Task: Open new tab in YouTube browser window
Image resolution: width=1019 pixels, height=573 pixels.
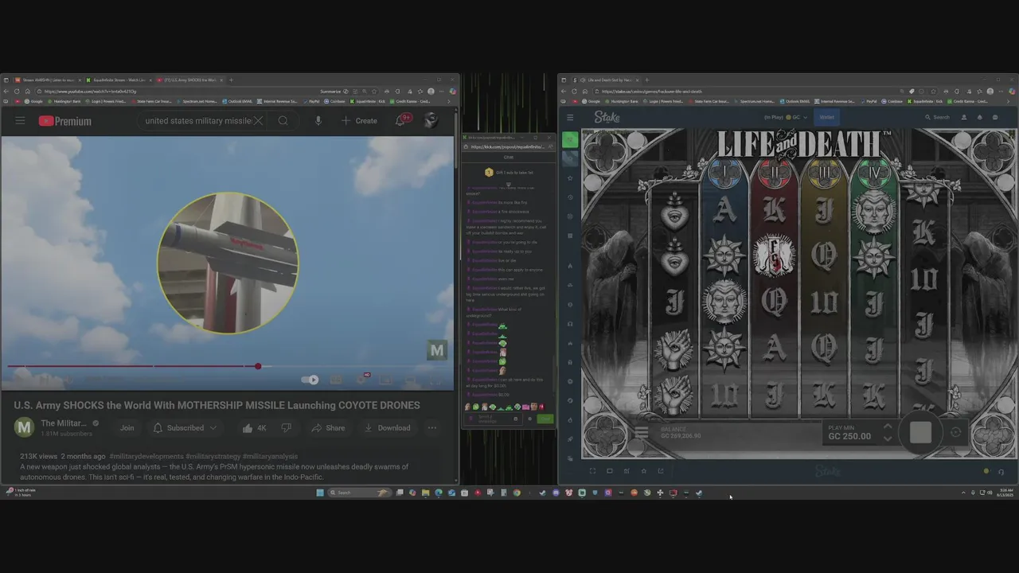Action: coord(232,80)
